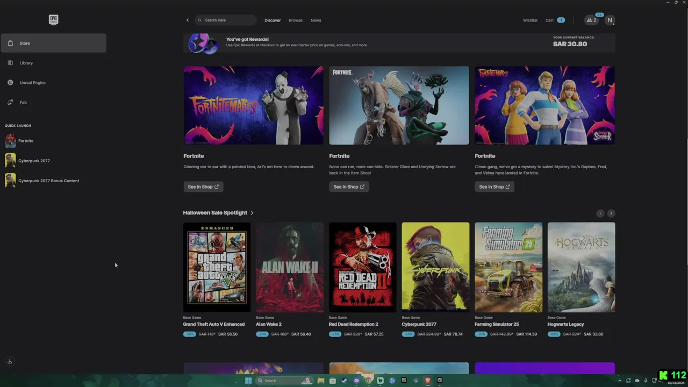Switch to the Browse tab
Image resolution: width=688 pixels, height=387 pixels.
[x=296, y=20]
